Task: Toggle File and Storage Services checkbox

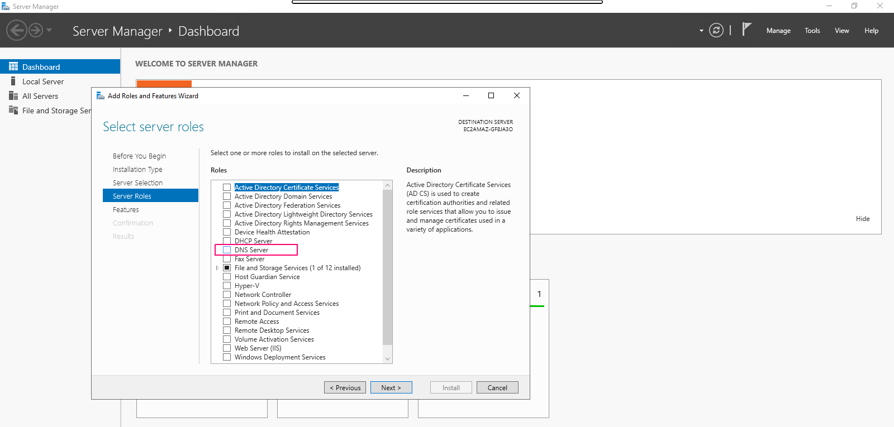Action: point(227,268)
